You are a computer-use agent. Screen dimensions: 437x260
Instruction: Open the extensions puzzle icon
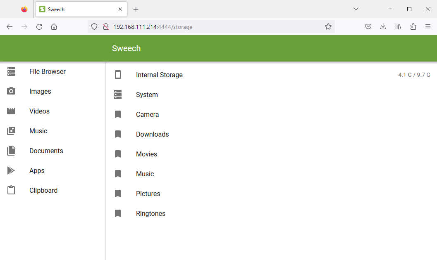[413, 27]
